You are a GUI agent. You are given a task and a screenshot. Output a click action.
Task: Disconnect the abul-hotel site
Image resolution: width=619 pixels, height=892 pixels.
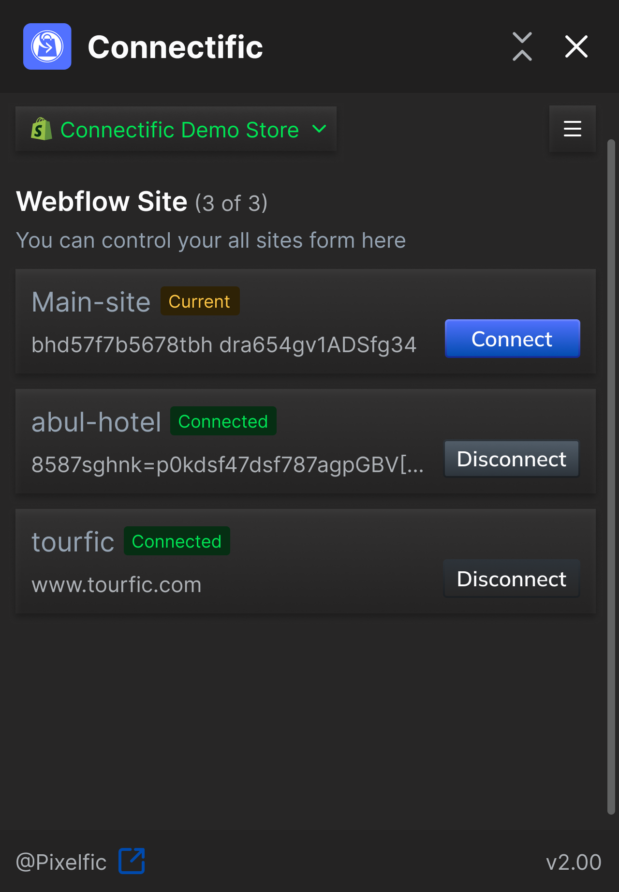pyautogui.click(x=512, y=459)
